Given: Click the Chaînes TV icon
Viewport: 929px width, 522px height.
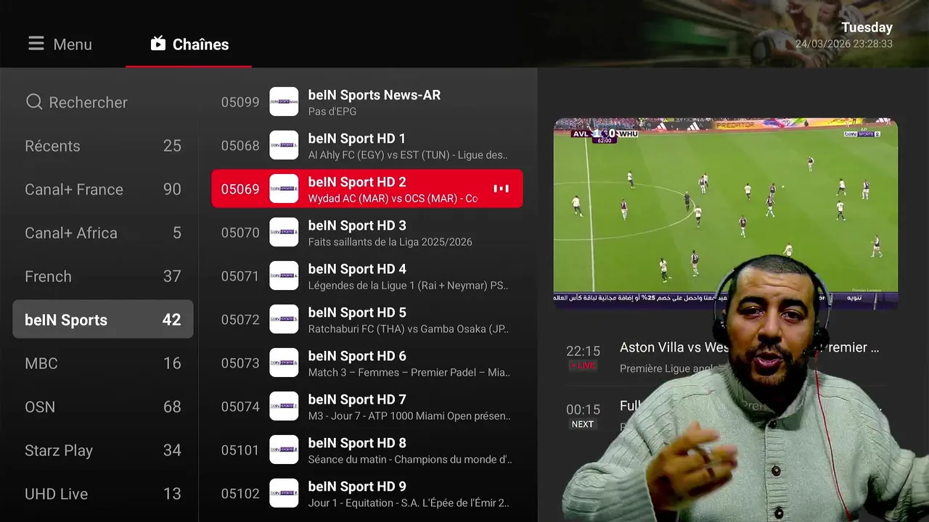Looking at the screenshot, I should coord(158,43).
